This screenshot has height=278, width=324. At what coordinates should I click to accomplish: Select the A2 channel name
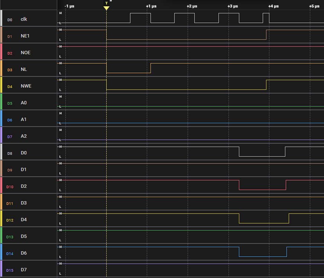coord(24,136)
